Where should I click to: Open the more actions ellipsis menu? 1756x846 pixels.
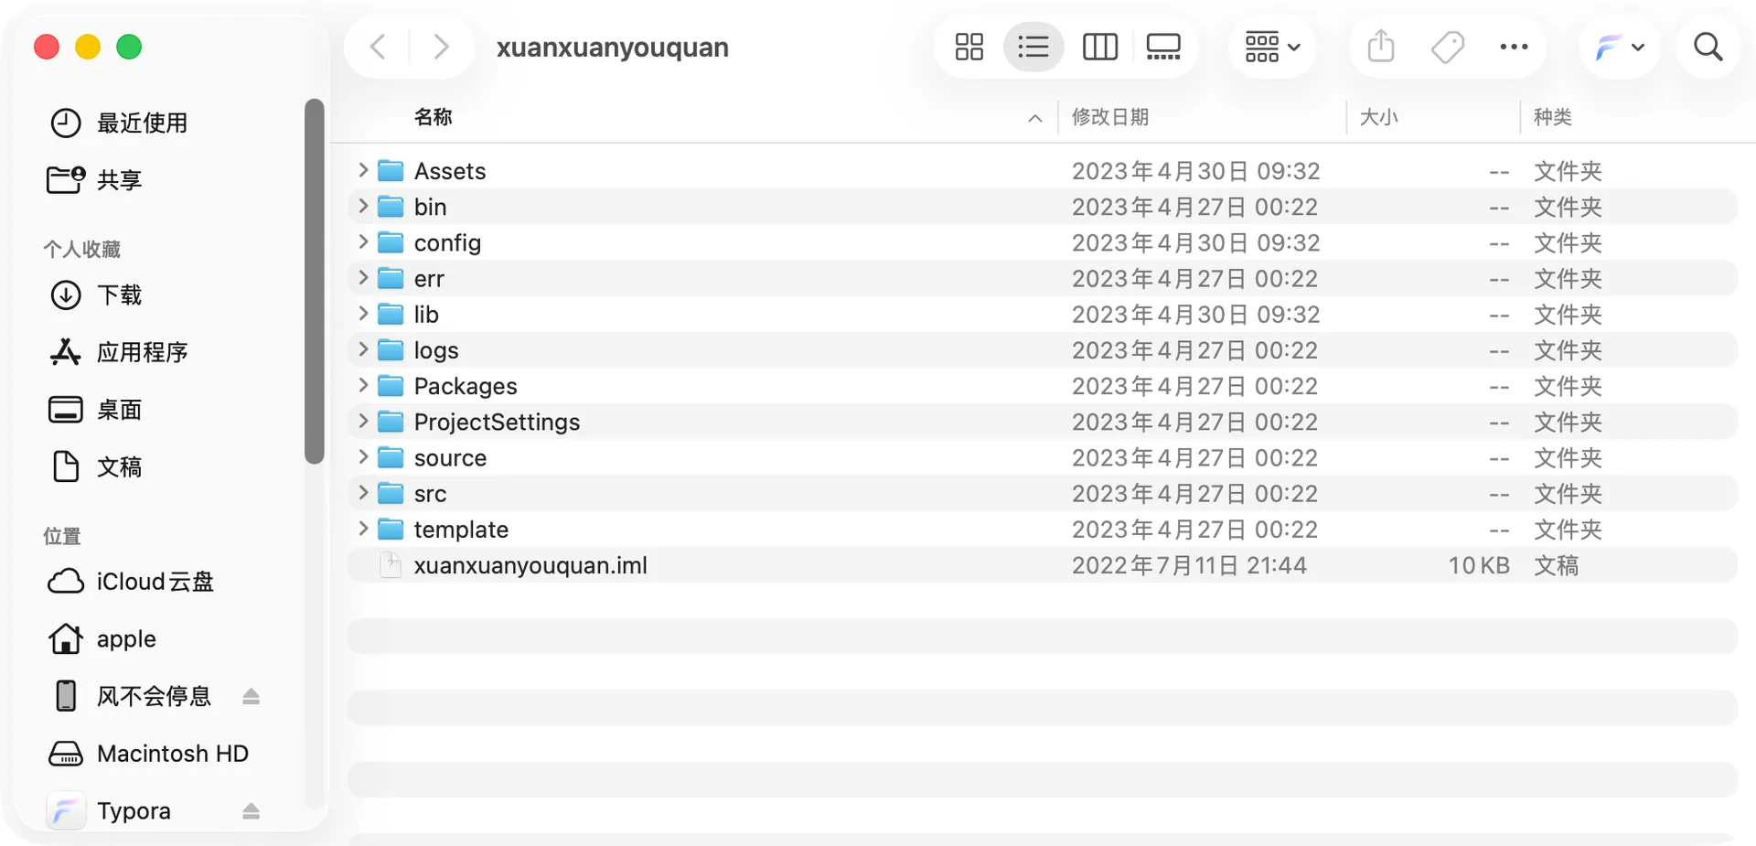1514,47
